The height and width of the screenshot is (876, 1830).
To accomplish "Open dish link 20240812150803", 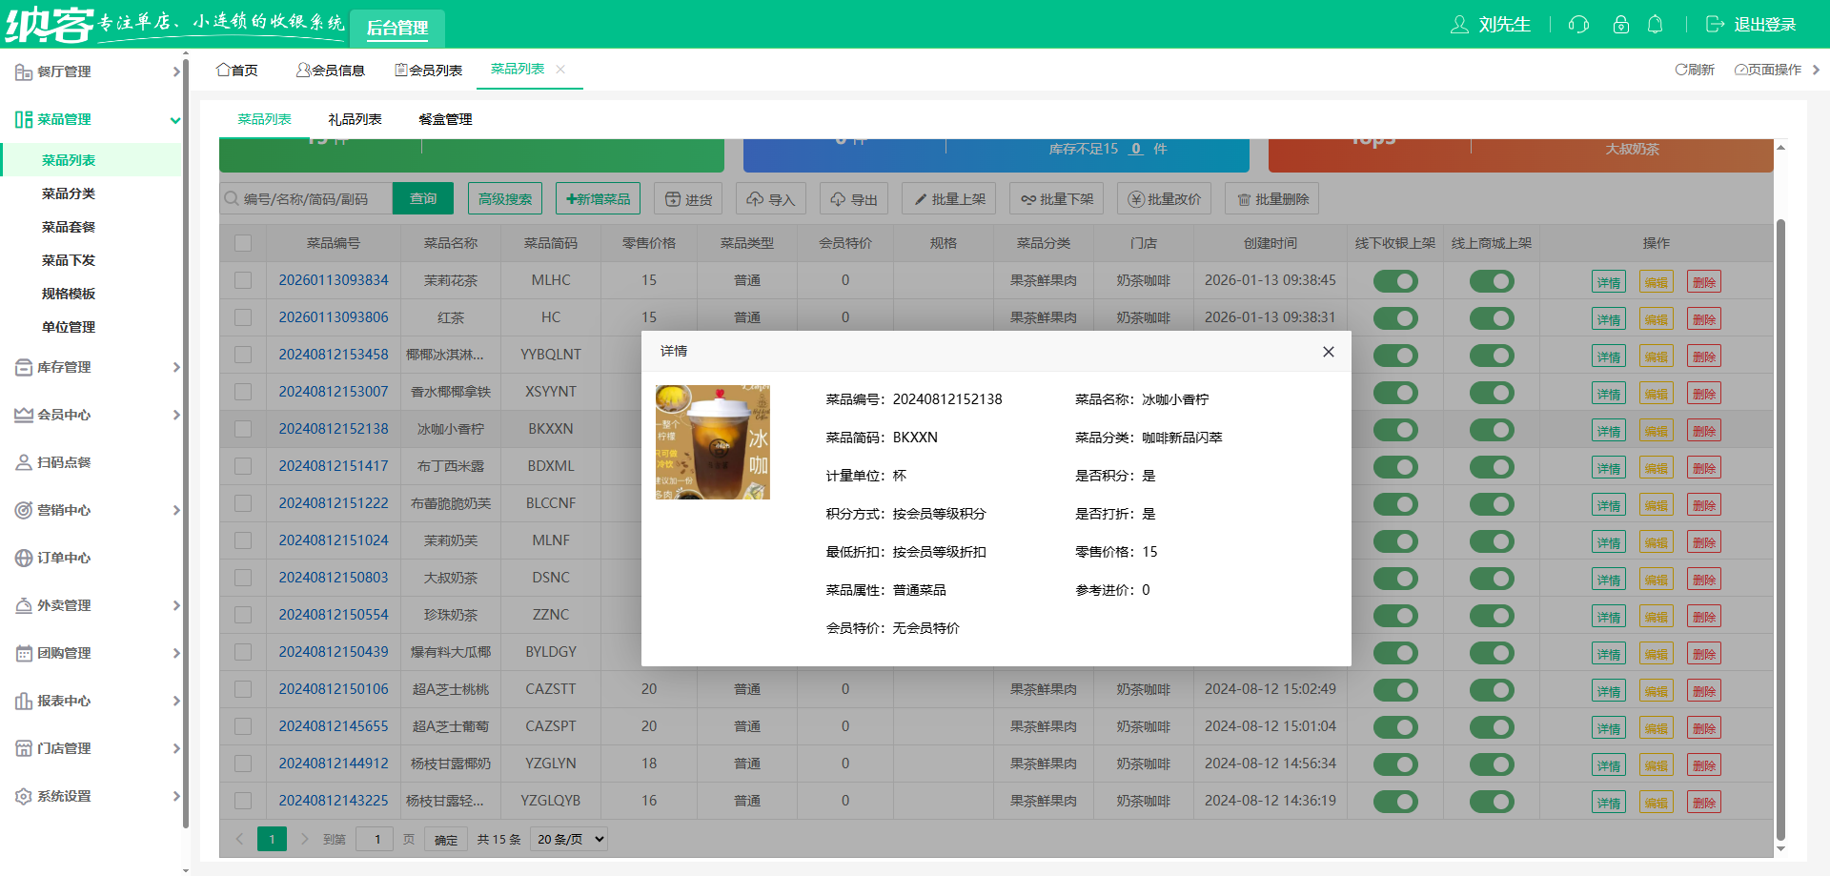I will (334, 578).
